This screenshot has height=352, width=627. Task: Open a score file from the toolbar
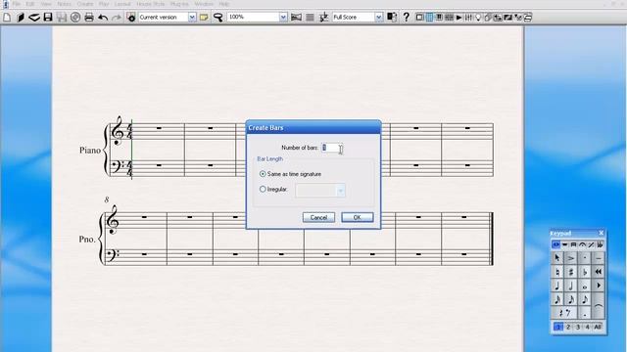[21, 18]
